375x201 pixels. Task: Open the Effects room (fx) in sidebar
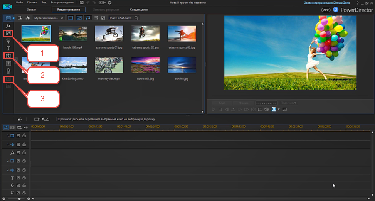click(x=8, y=25)
